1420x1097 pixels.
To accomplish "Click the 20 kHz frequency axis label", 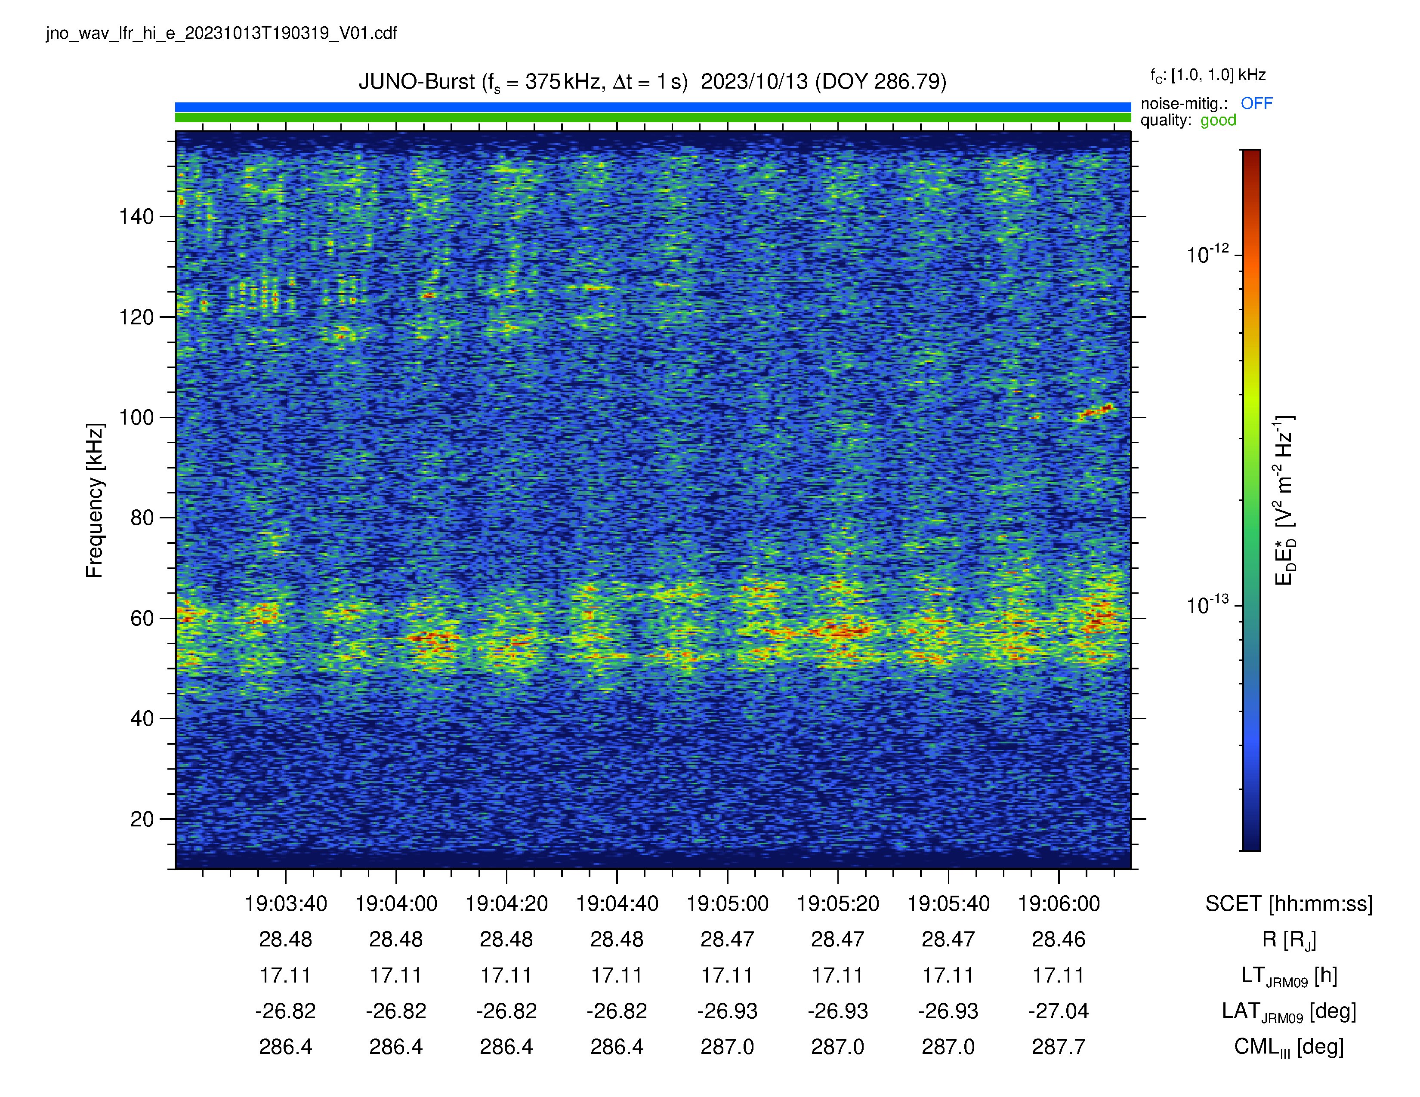I will click(142, 819).
